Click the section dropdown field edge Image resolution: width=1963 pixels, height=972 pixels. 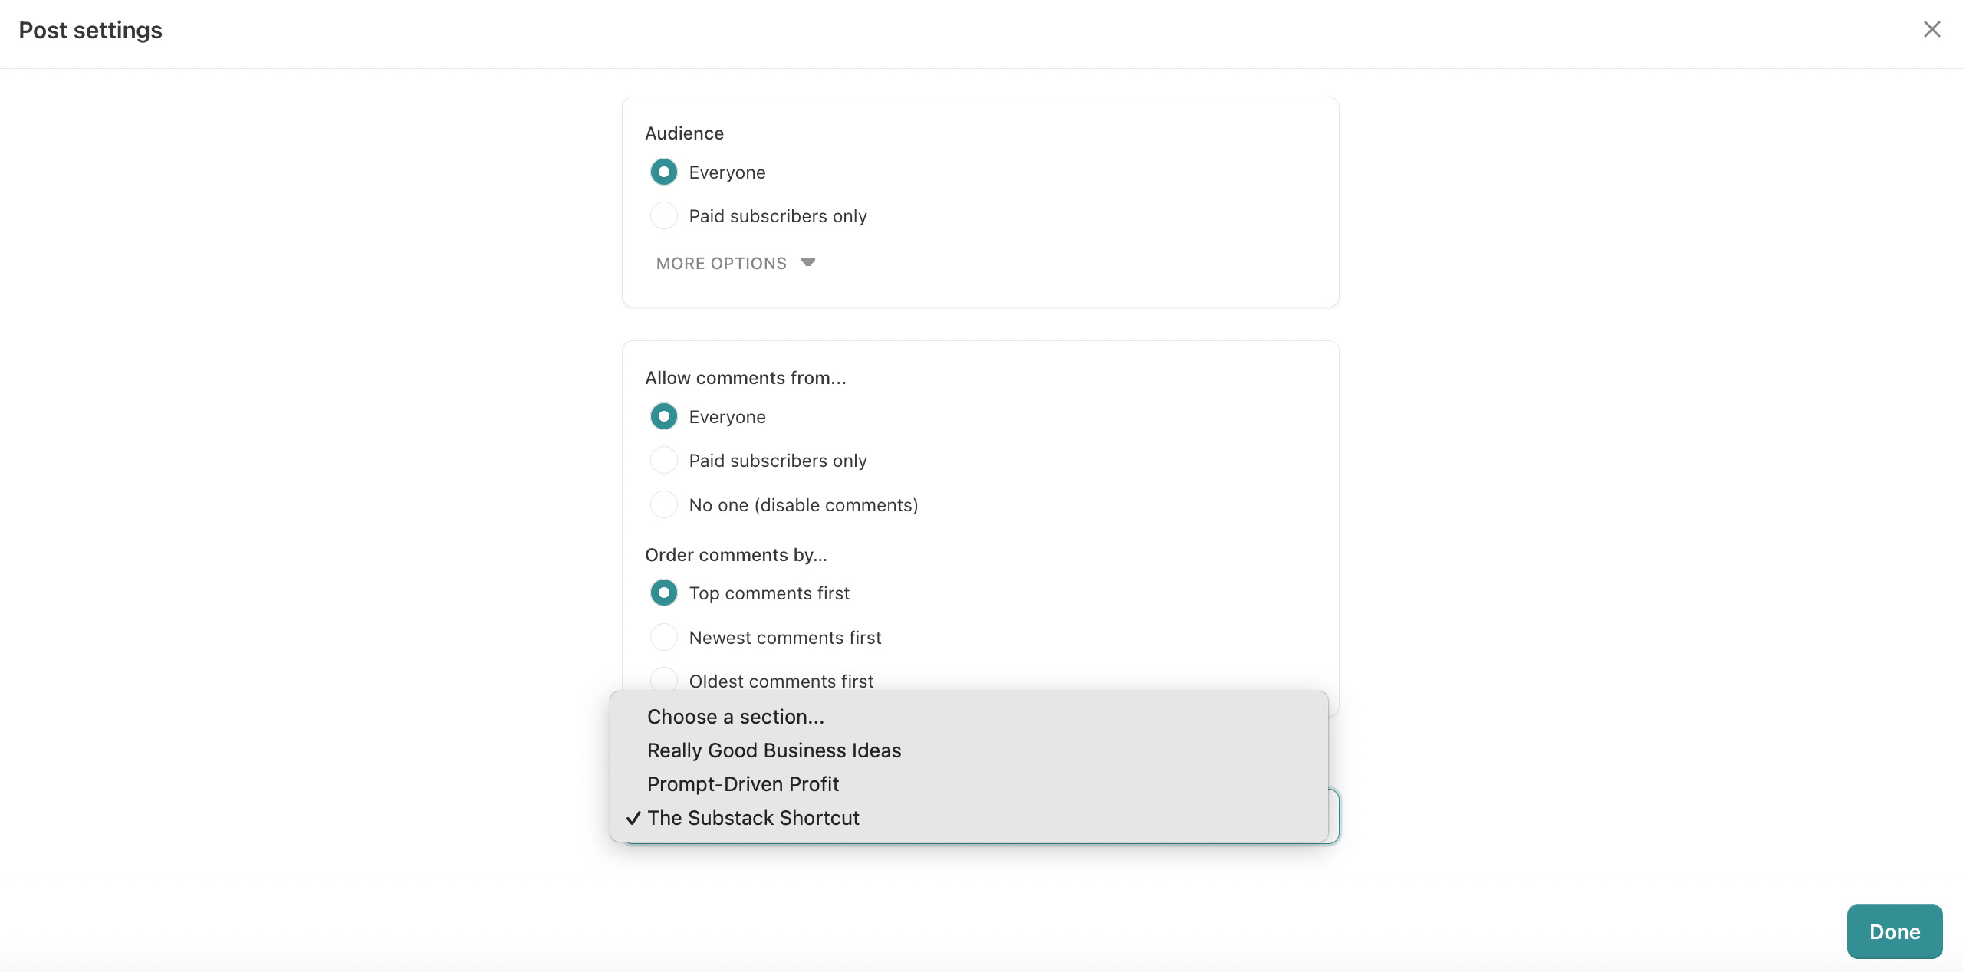pos(1334,816)
